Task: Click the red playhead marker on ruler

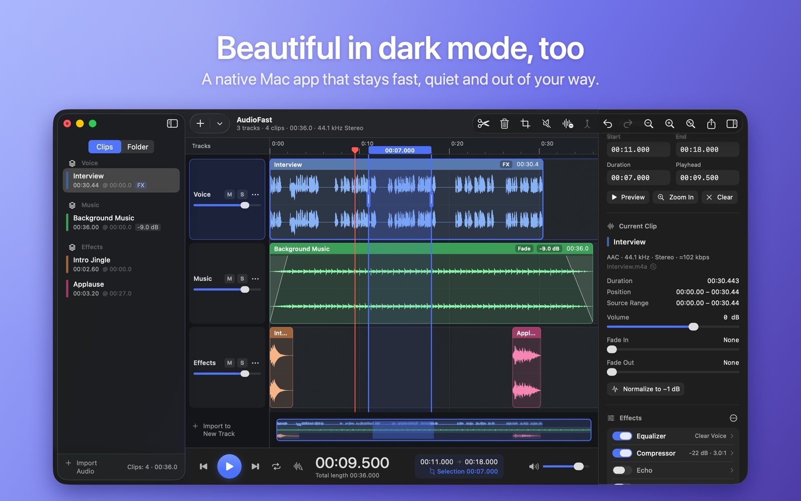Action: [x=355, y=150]
